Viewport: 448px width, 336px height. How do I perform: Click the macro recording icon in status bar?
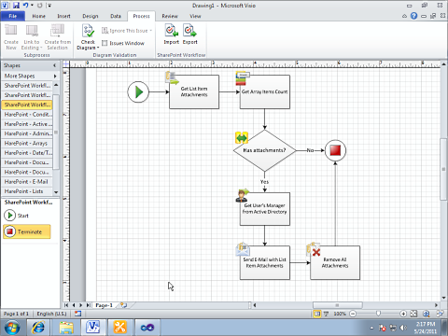click(x=77, y=314)
